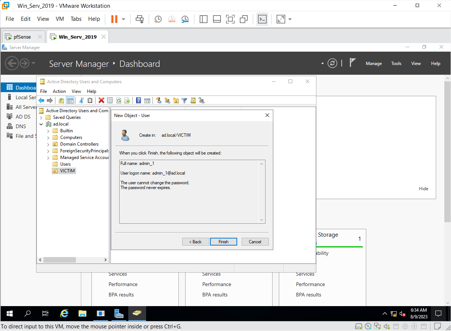This screenshot has height=331, width=451.
Task: Click the Create new group icon
Action: click(x=167, y=100)
